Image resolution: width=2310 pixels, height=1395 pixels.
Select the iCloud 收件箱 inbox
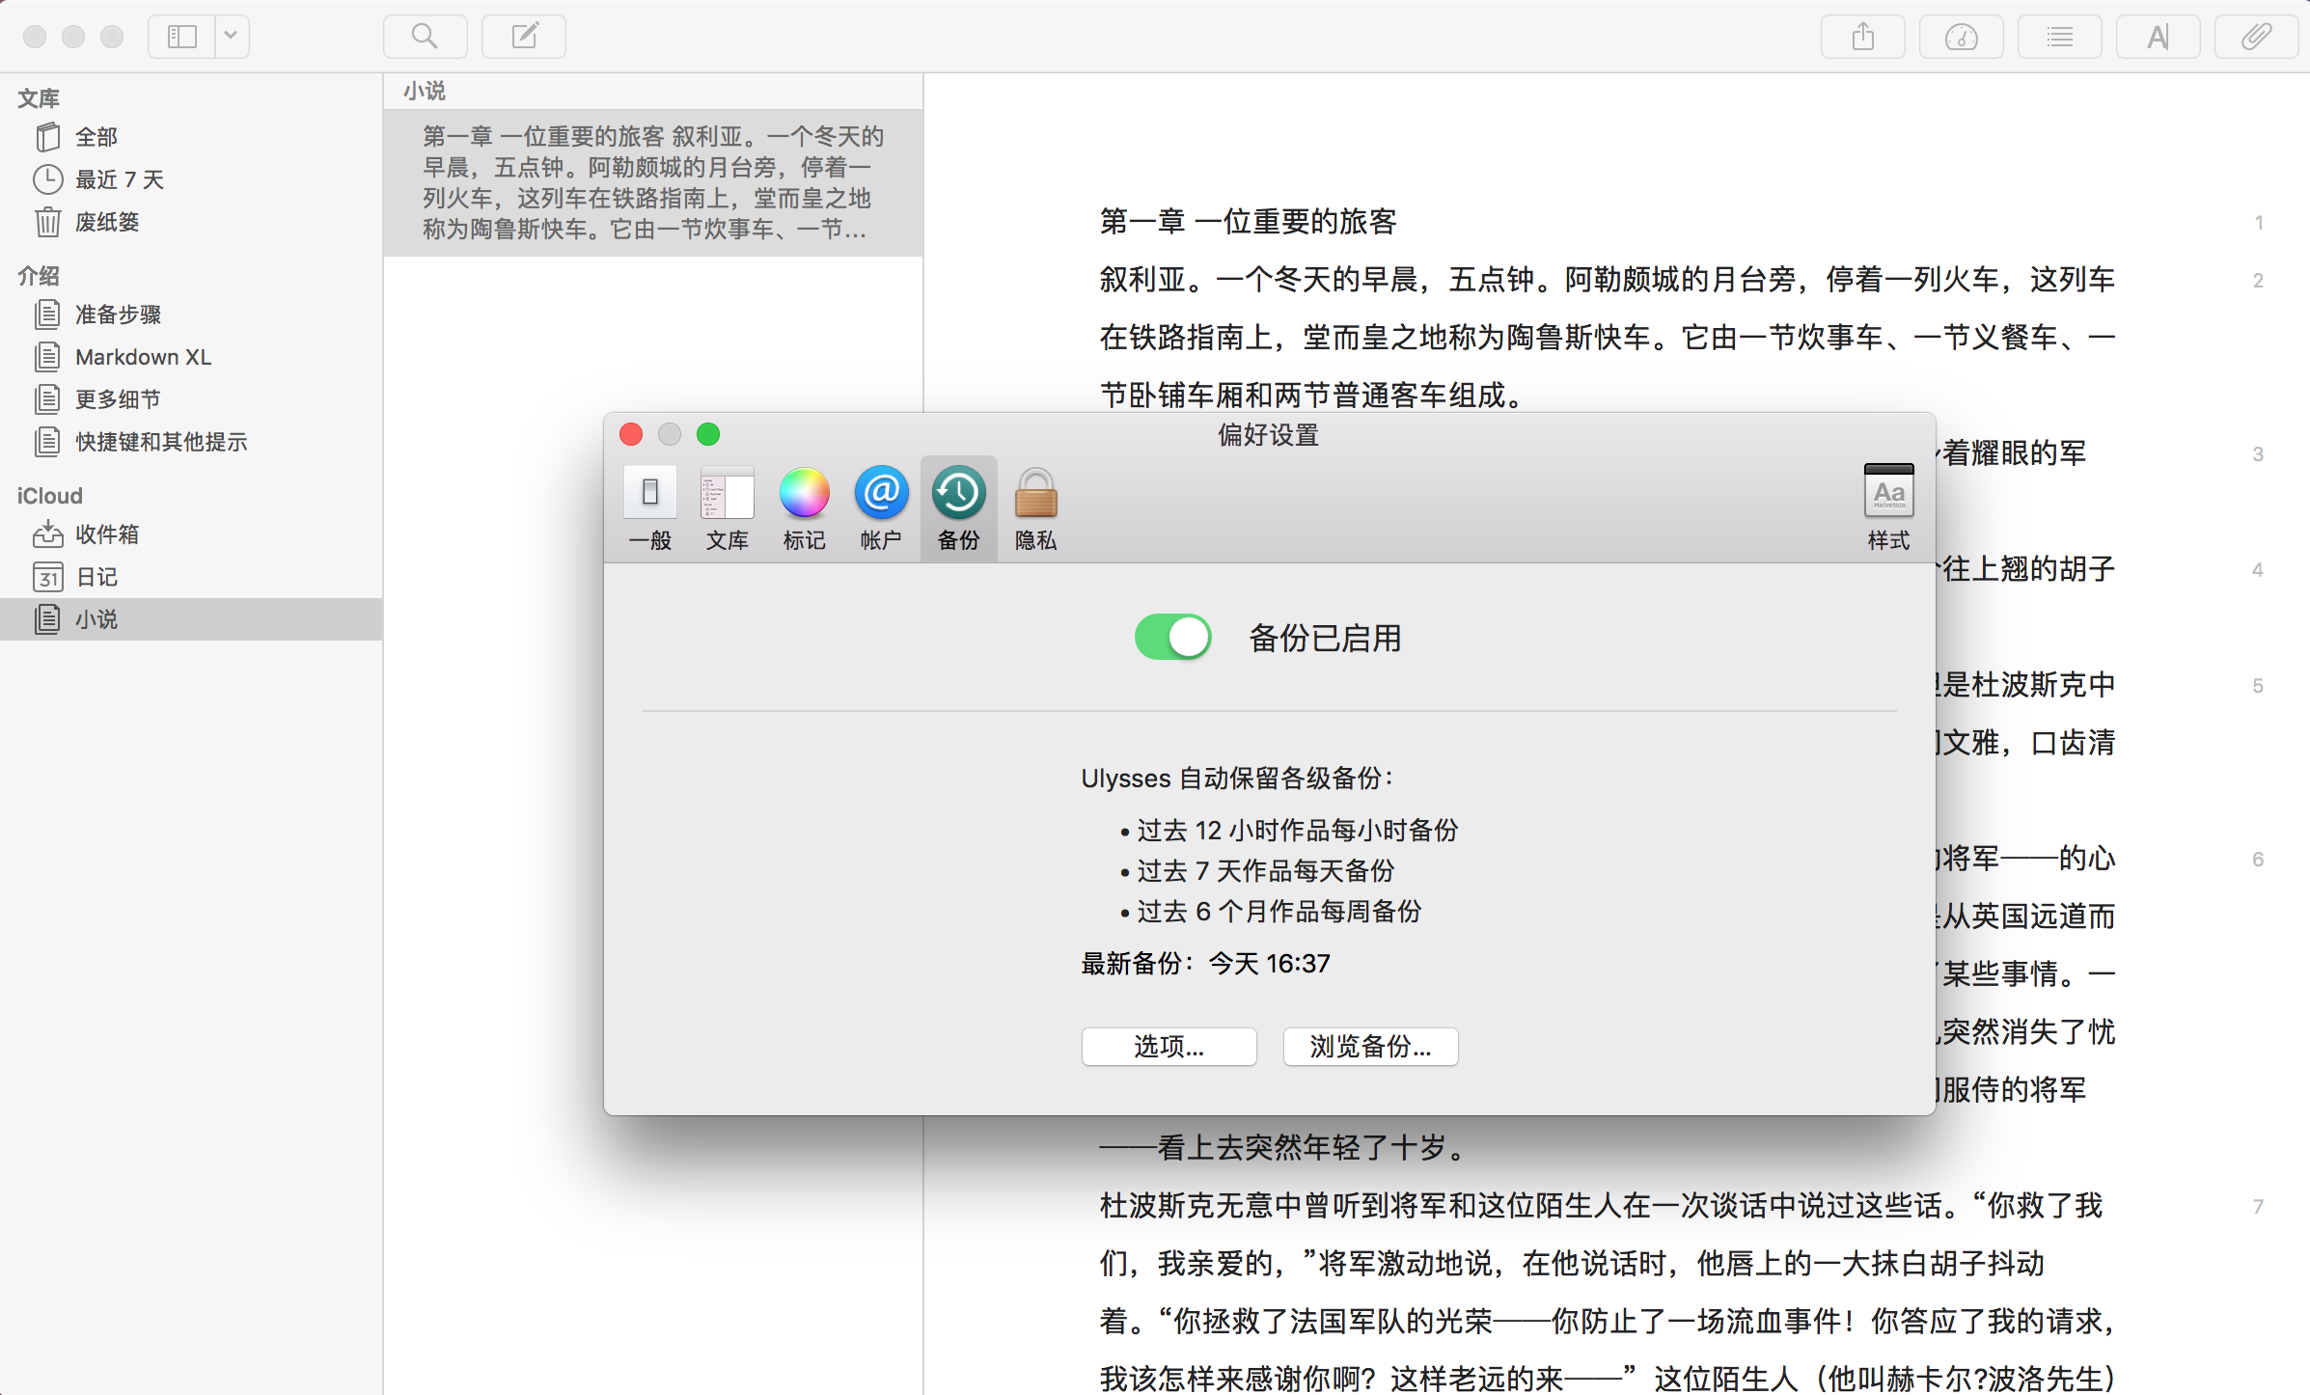tap(192, 534)
